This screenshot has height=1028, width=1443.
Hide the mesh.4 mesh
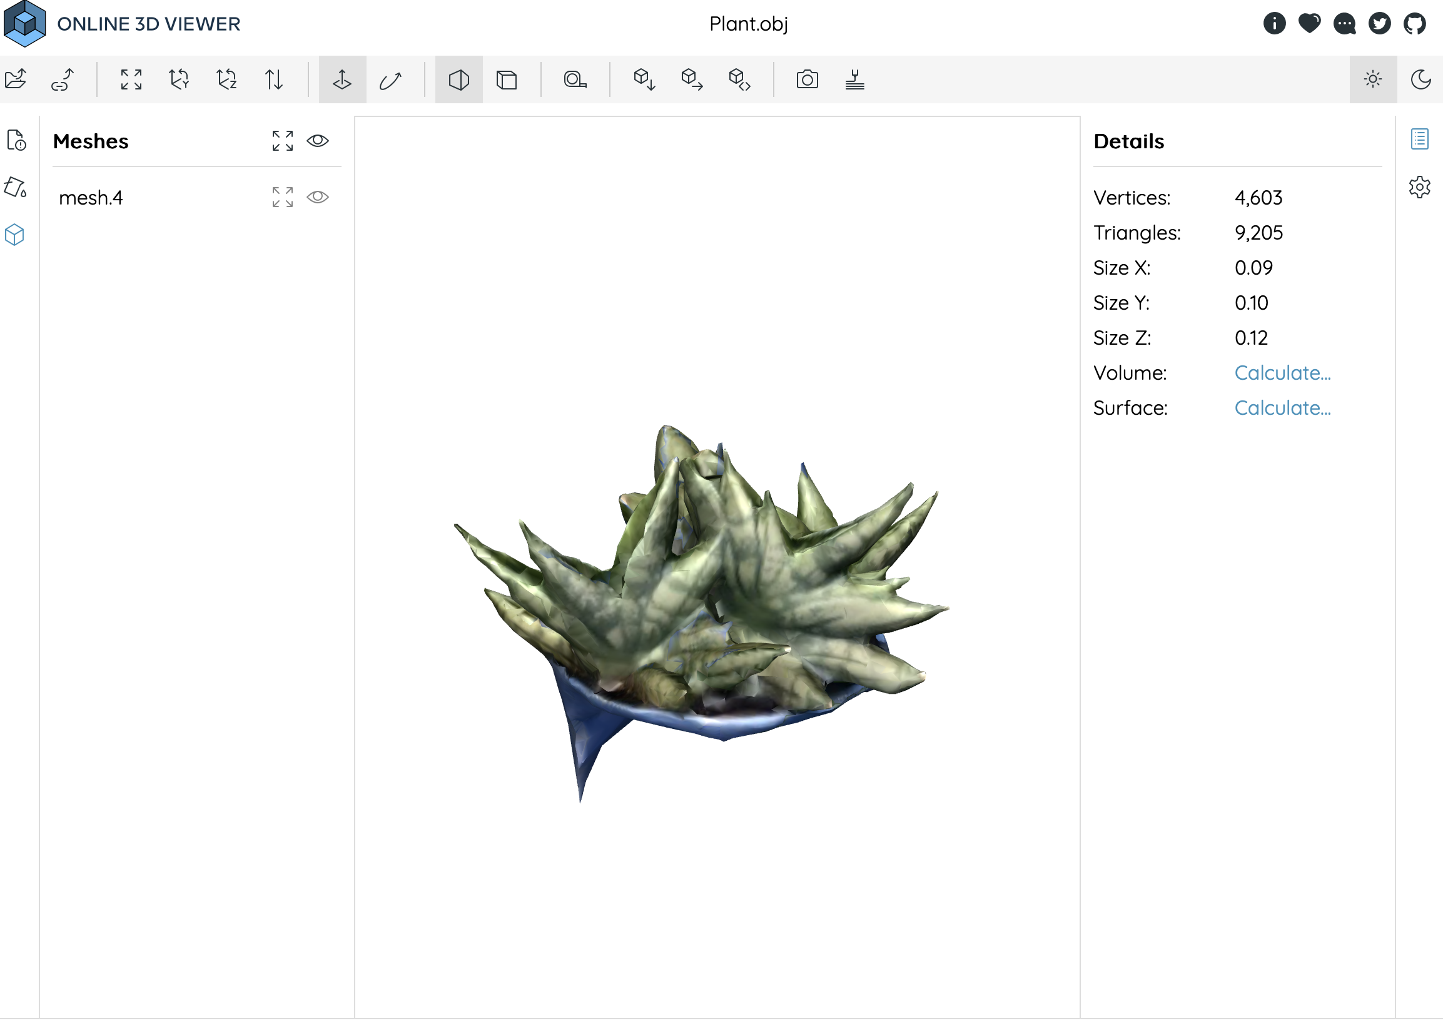click(318, 197)
